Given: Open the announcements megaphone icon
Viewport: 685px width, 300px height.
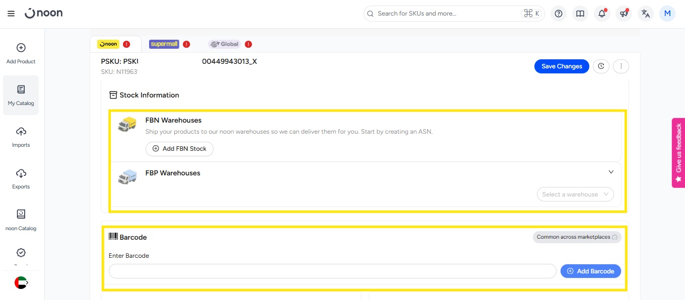Looking at the screenshot, I should 624,14.
